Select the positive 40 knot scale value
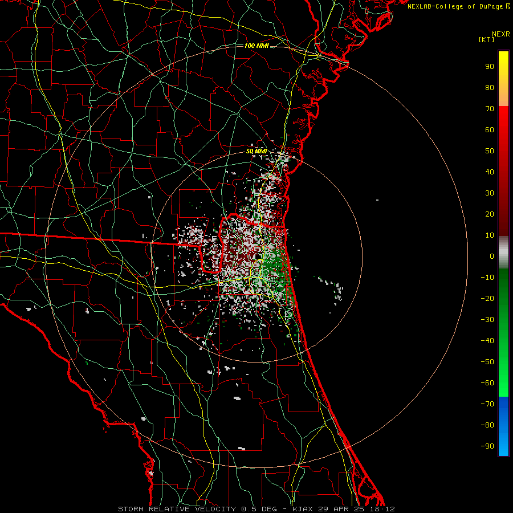513x513 pixels. click(x=490, y=172)
